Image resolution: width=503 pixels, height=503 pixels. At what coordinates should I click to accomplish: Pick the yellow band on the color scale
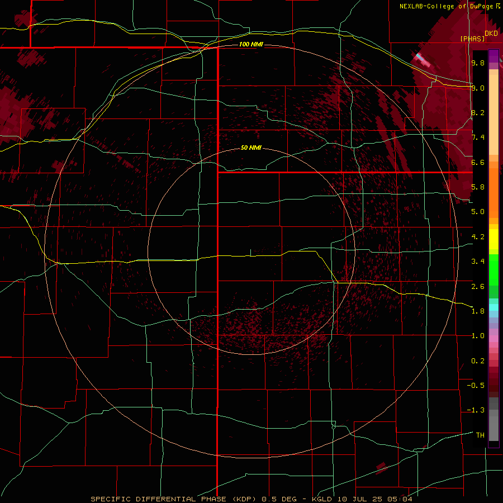(493, 239)
